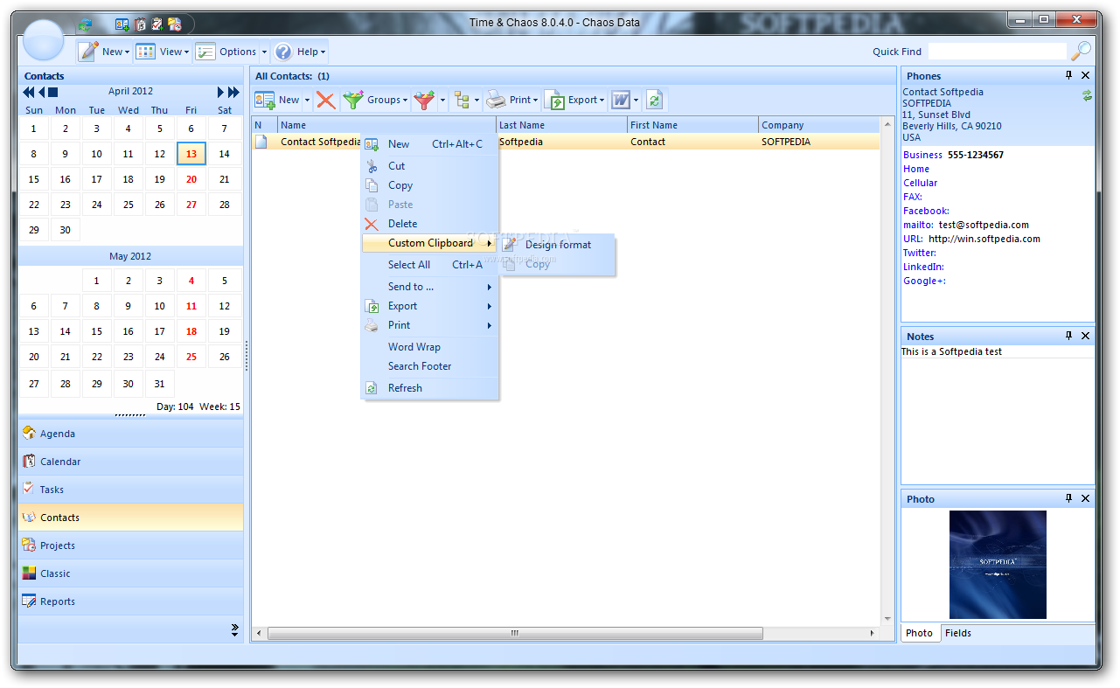Click the new appointment clipboard quick-access icon

click(140, 24)
